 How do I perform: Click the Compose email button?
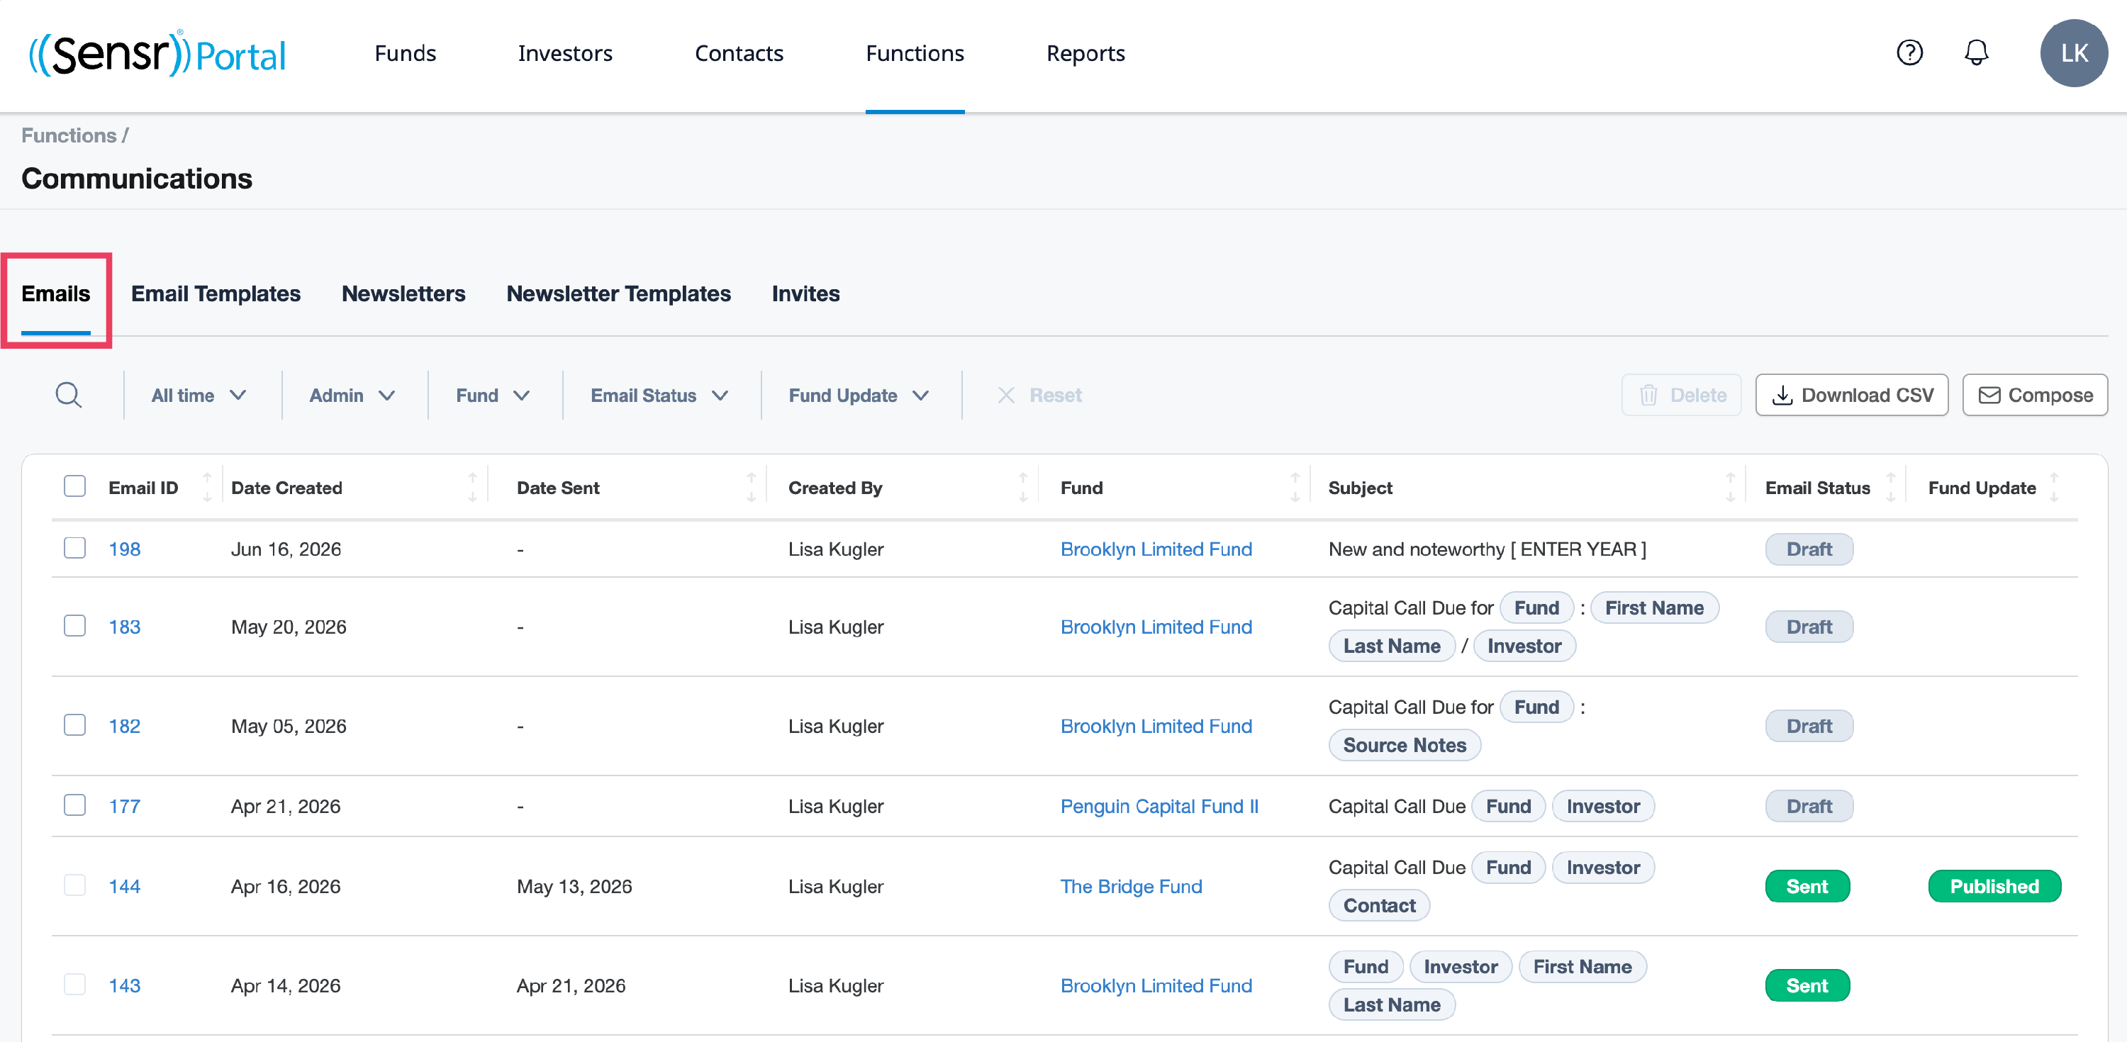(2036, 396)
